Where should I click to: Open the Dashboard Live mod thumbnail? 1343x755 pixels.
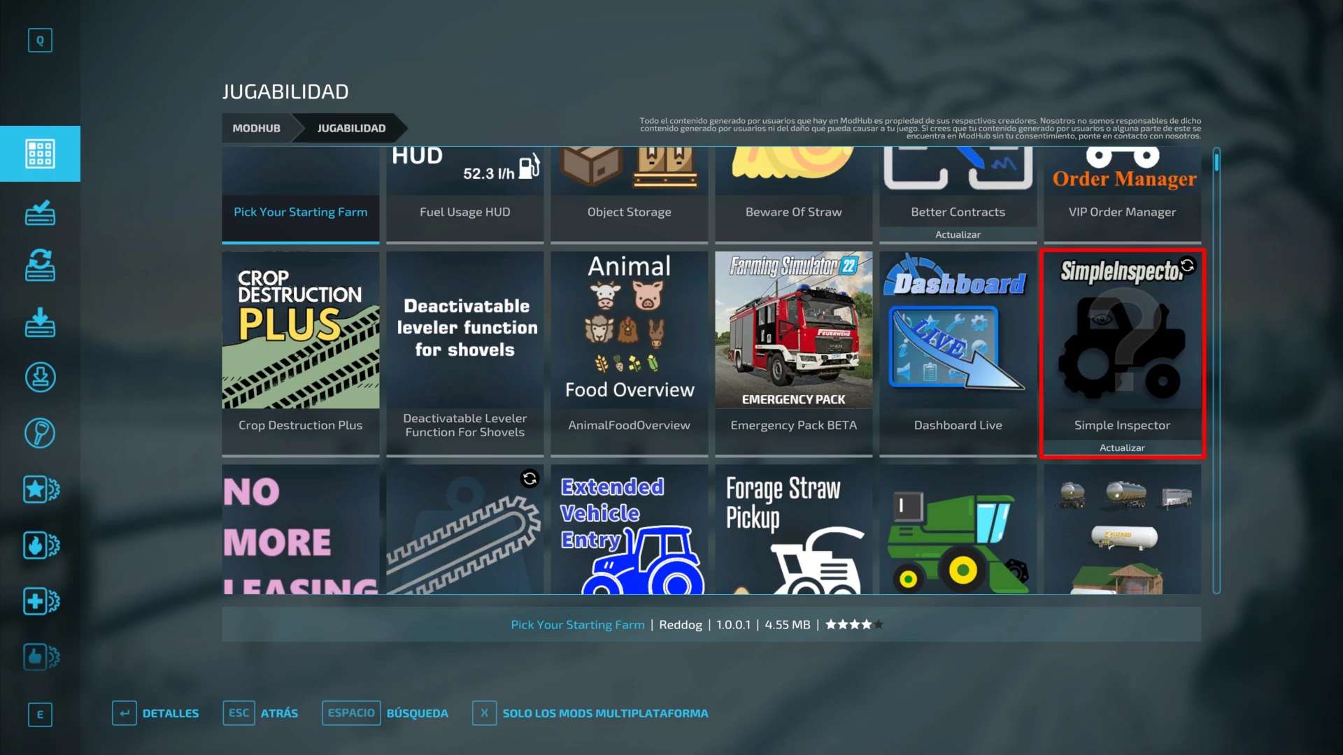point(958,330)
